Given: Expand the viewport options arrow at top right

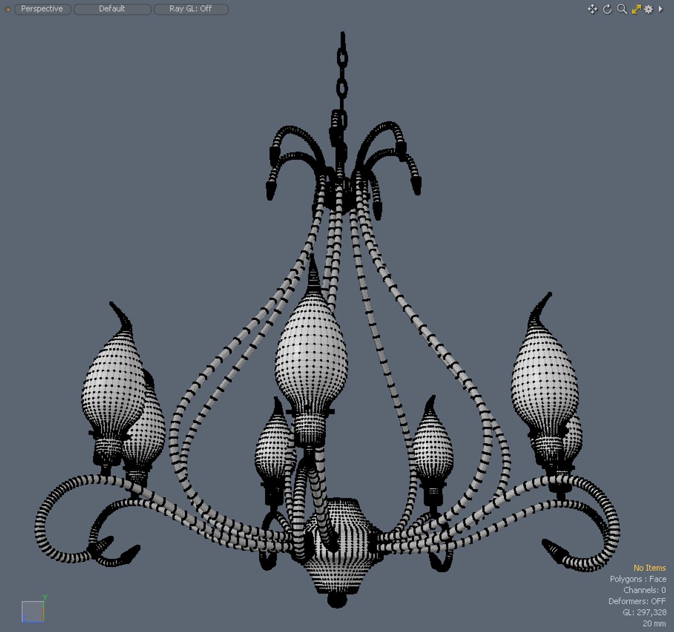Looking at the screenshot, I should tap(661, 9).
